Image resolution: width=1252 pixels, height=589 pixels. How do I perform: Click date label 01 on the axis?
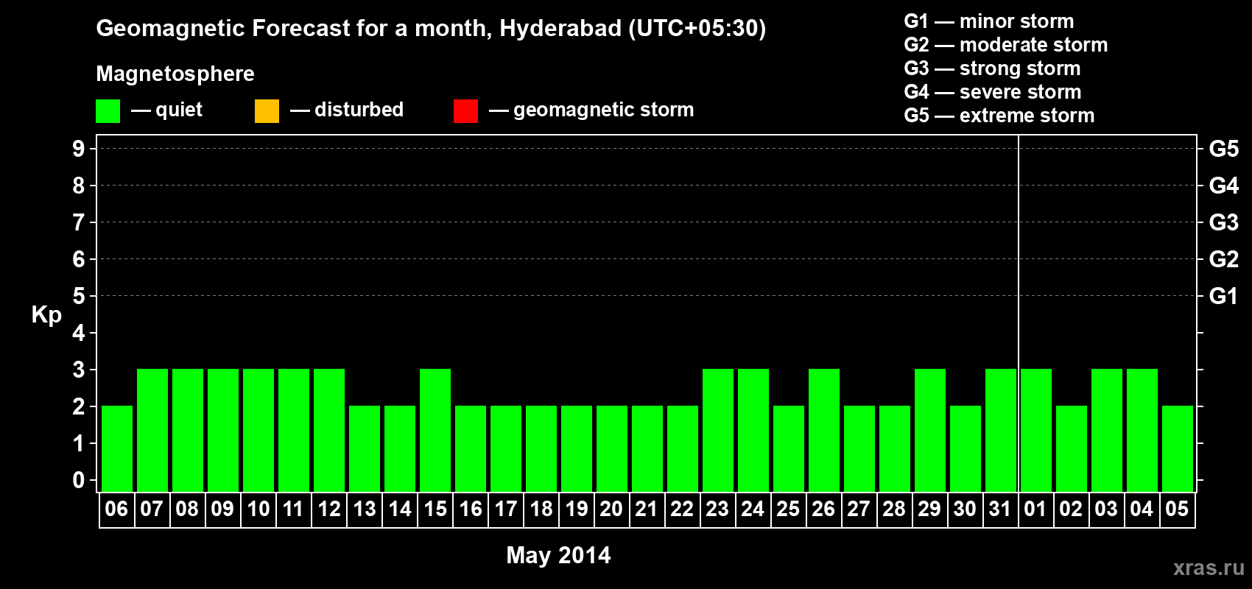tap(1035, 509)
